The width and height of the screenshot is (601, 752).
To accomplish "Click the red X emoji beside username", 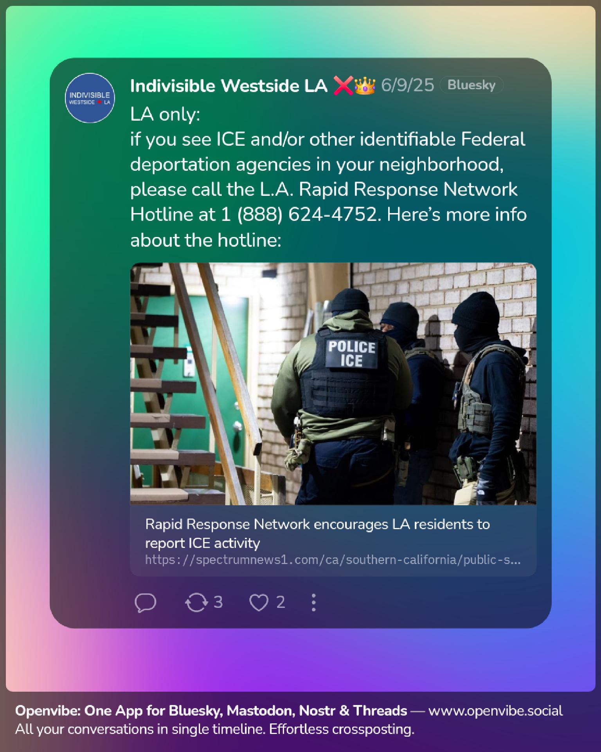I will [343, 85].
